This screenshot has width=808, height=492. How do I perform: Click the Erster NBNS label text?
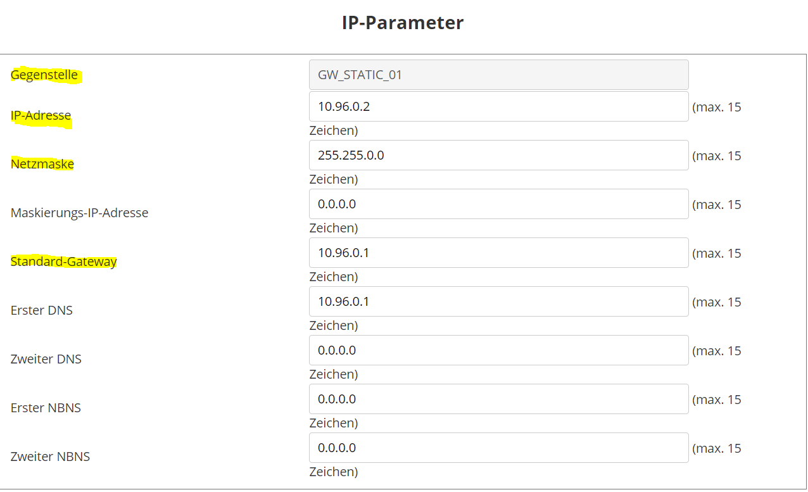pyautogui.click(x=46, y=408)
